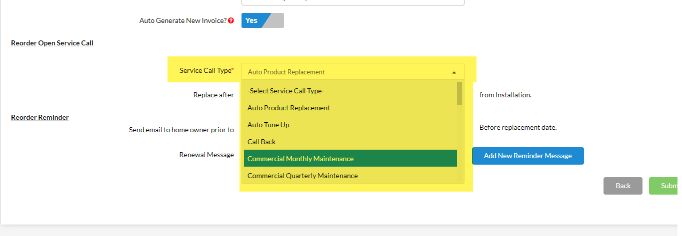The width and height of the screenshot is (682, 236).
Task: Click the Renewal Message label
Action: coord(206,155)
